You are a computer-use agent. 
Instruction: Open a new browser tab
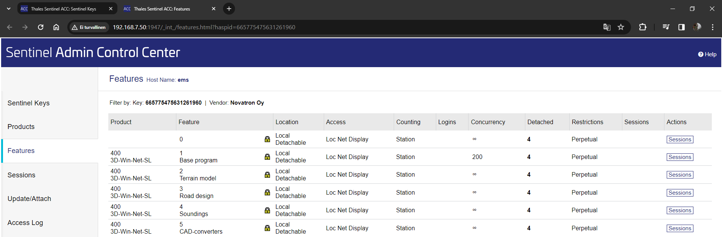pos(229,9)
